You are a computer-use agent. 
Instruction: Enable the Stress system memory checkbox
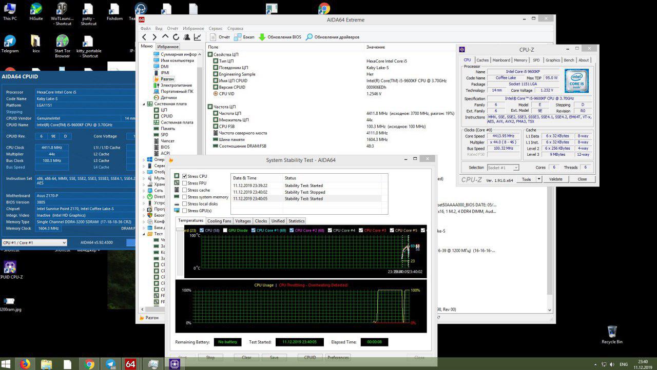point(185,197)
